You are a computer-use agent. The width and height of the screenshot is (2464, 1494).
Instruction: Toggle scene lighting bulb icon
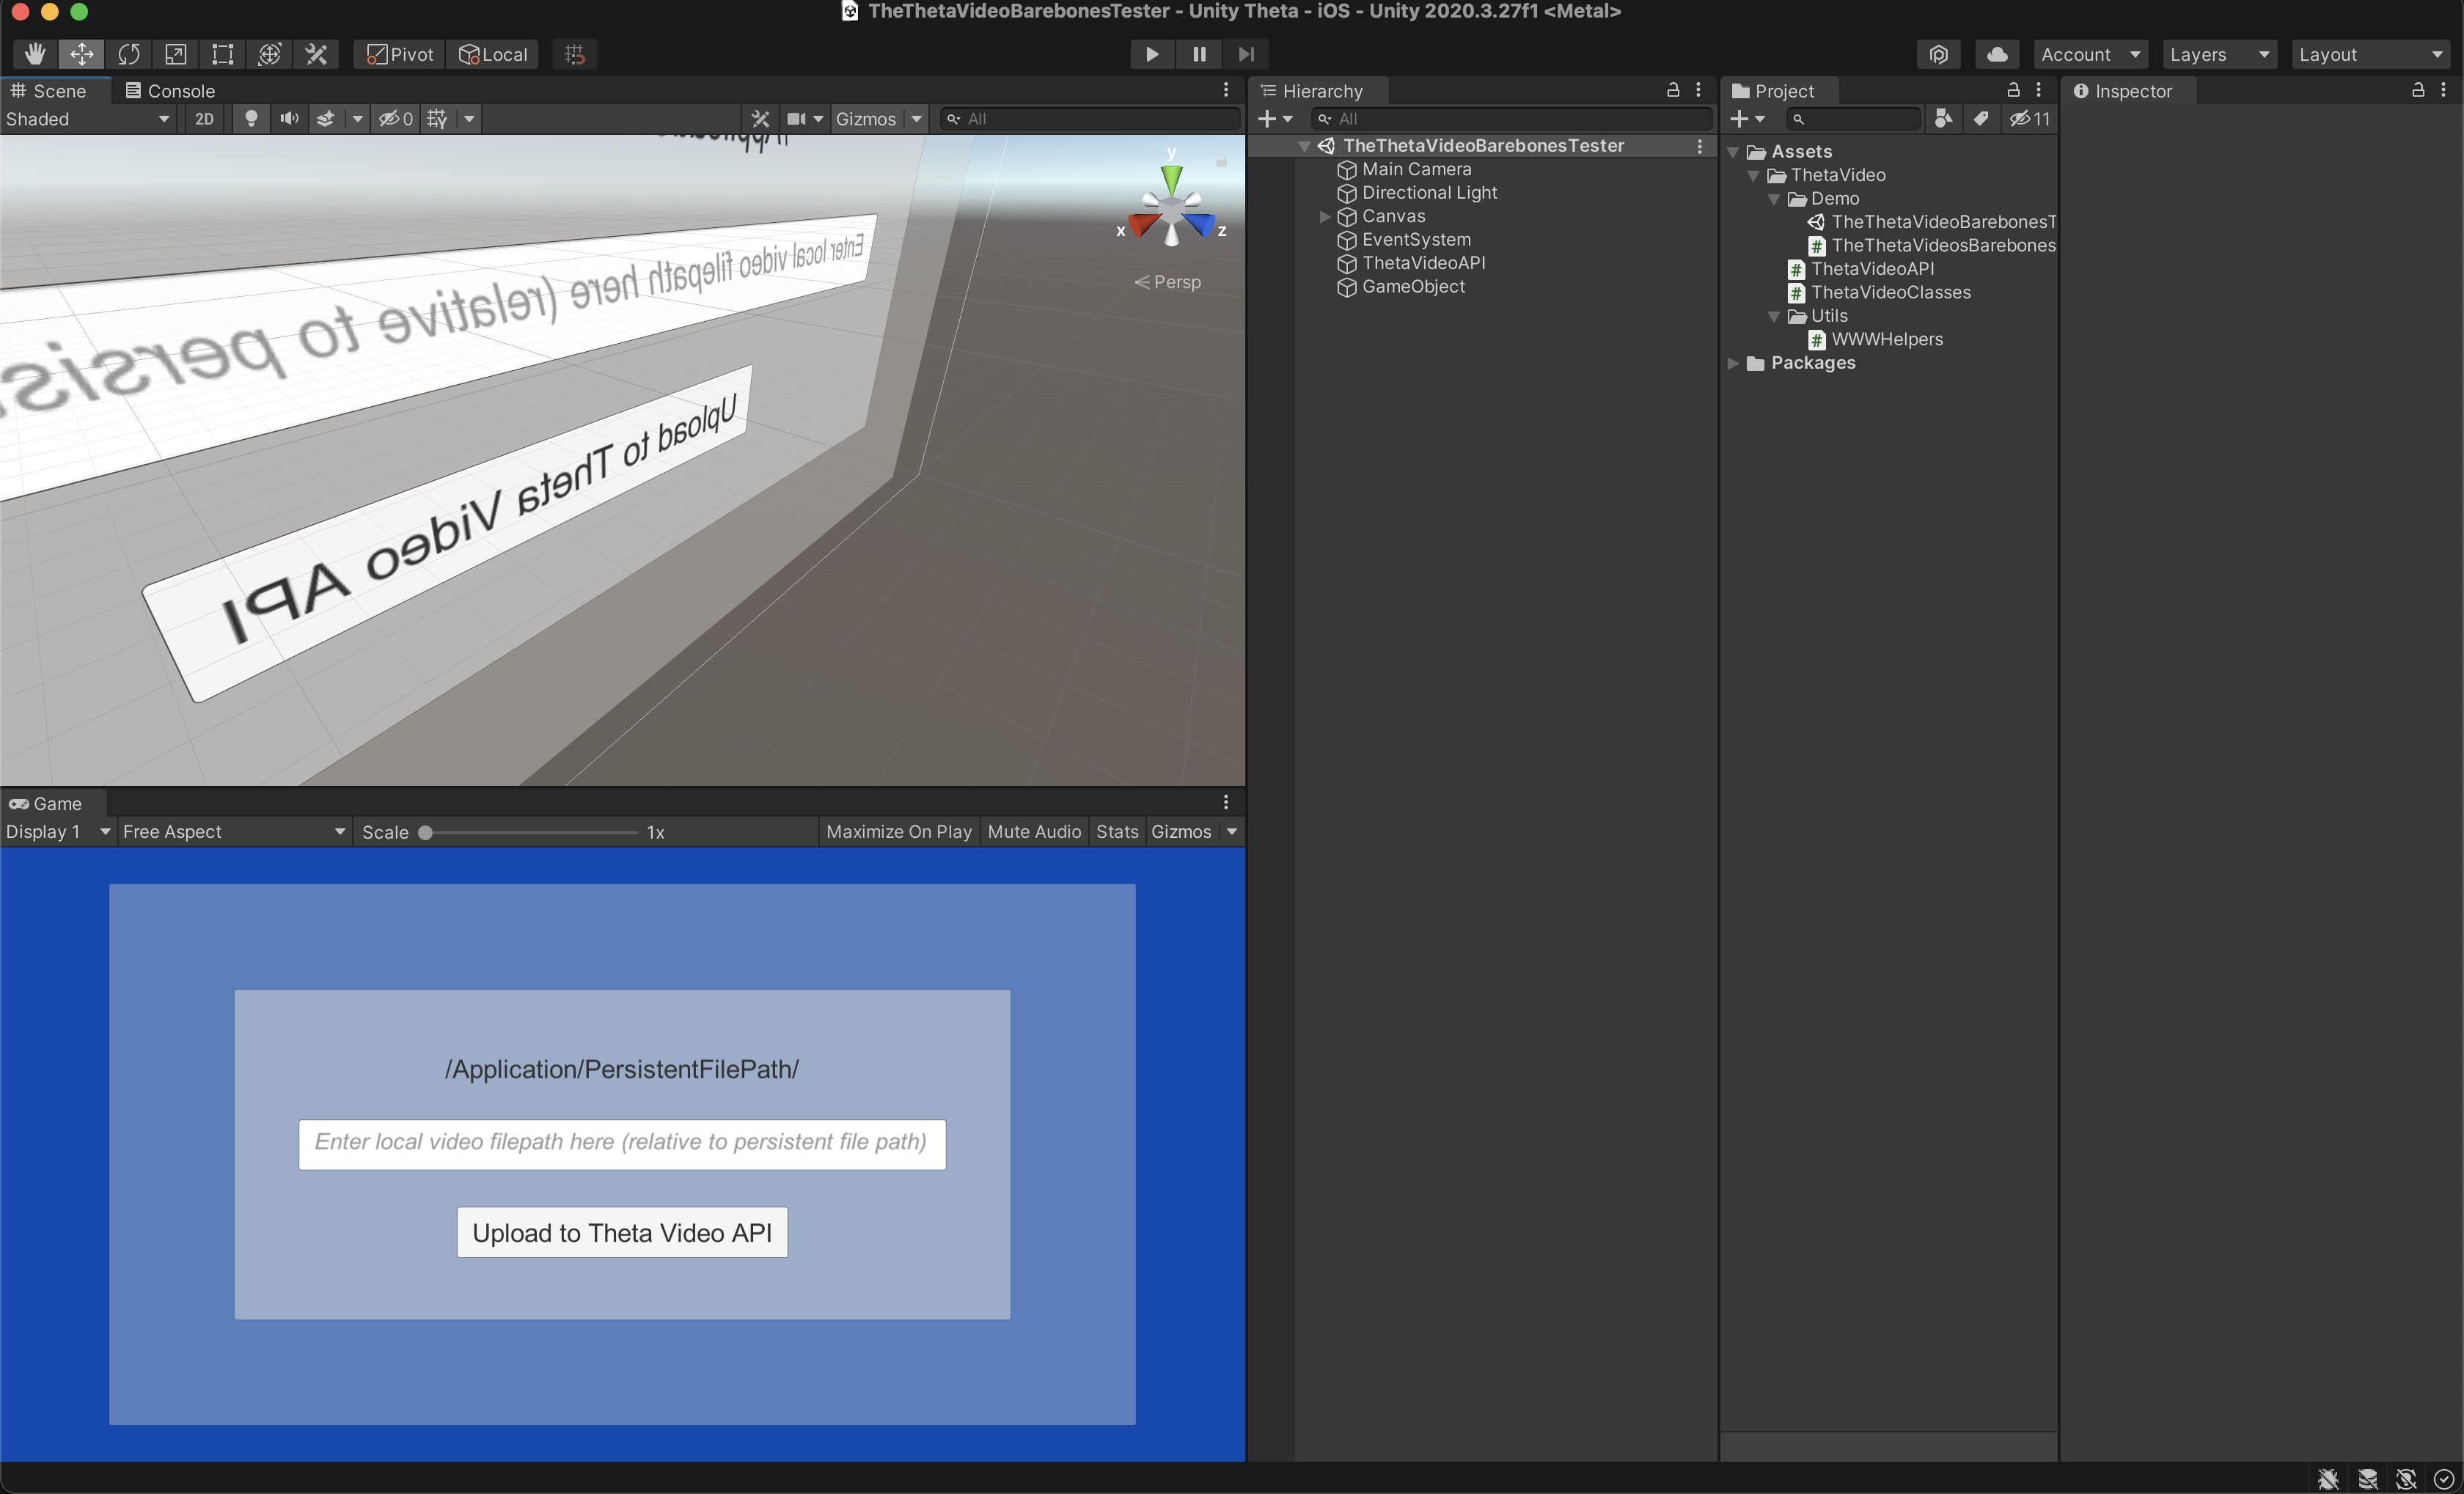pos(251,119)
